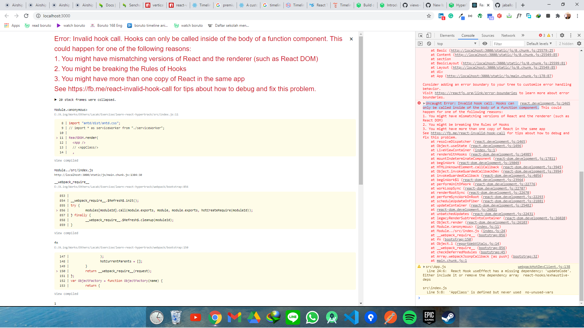Click the first View compiled link

66,160
